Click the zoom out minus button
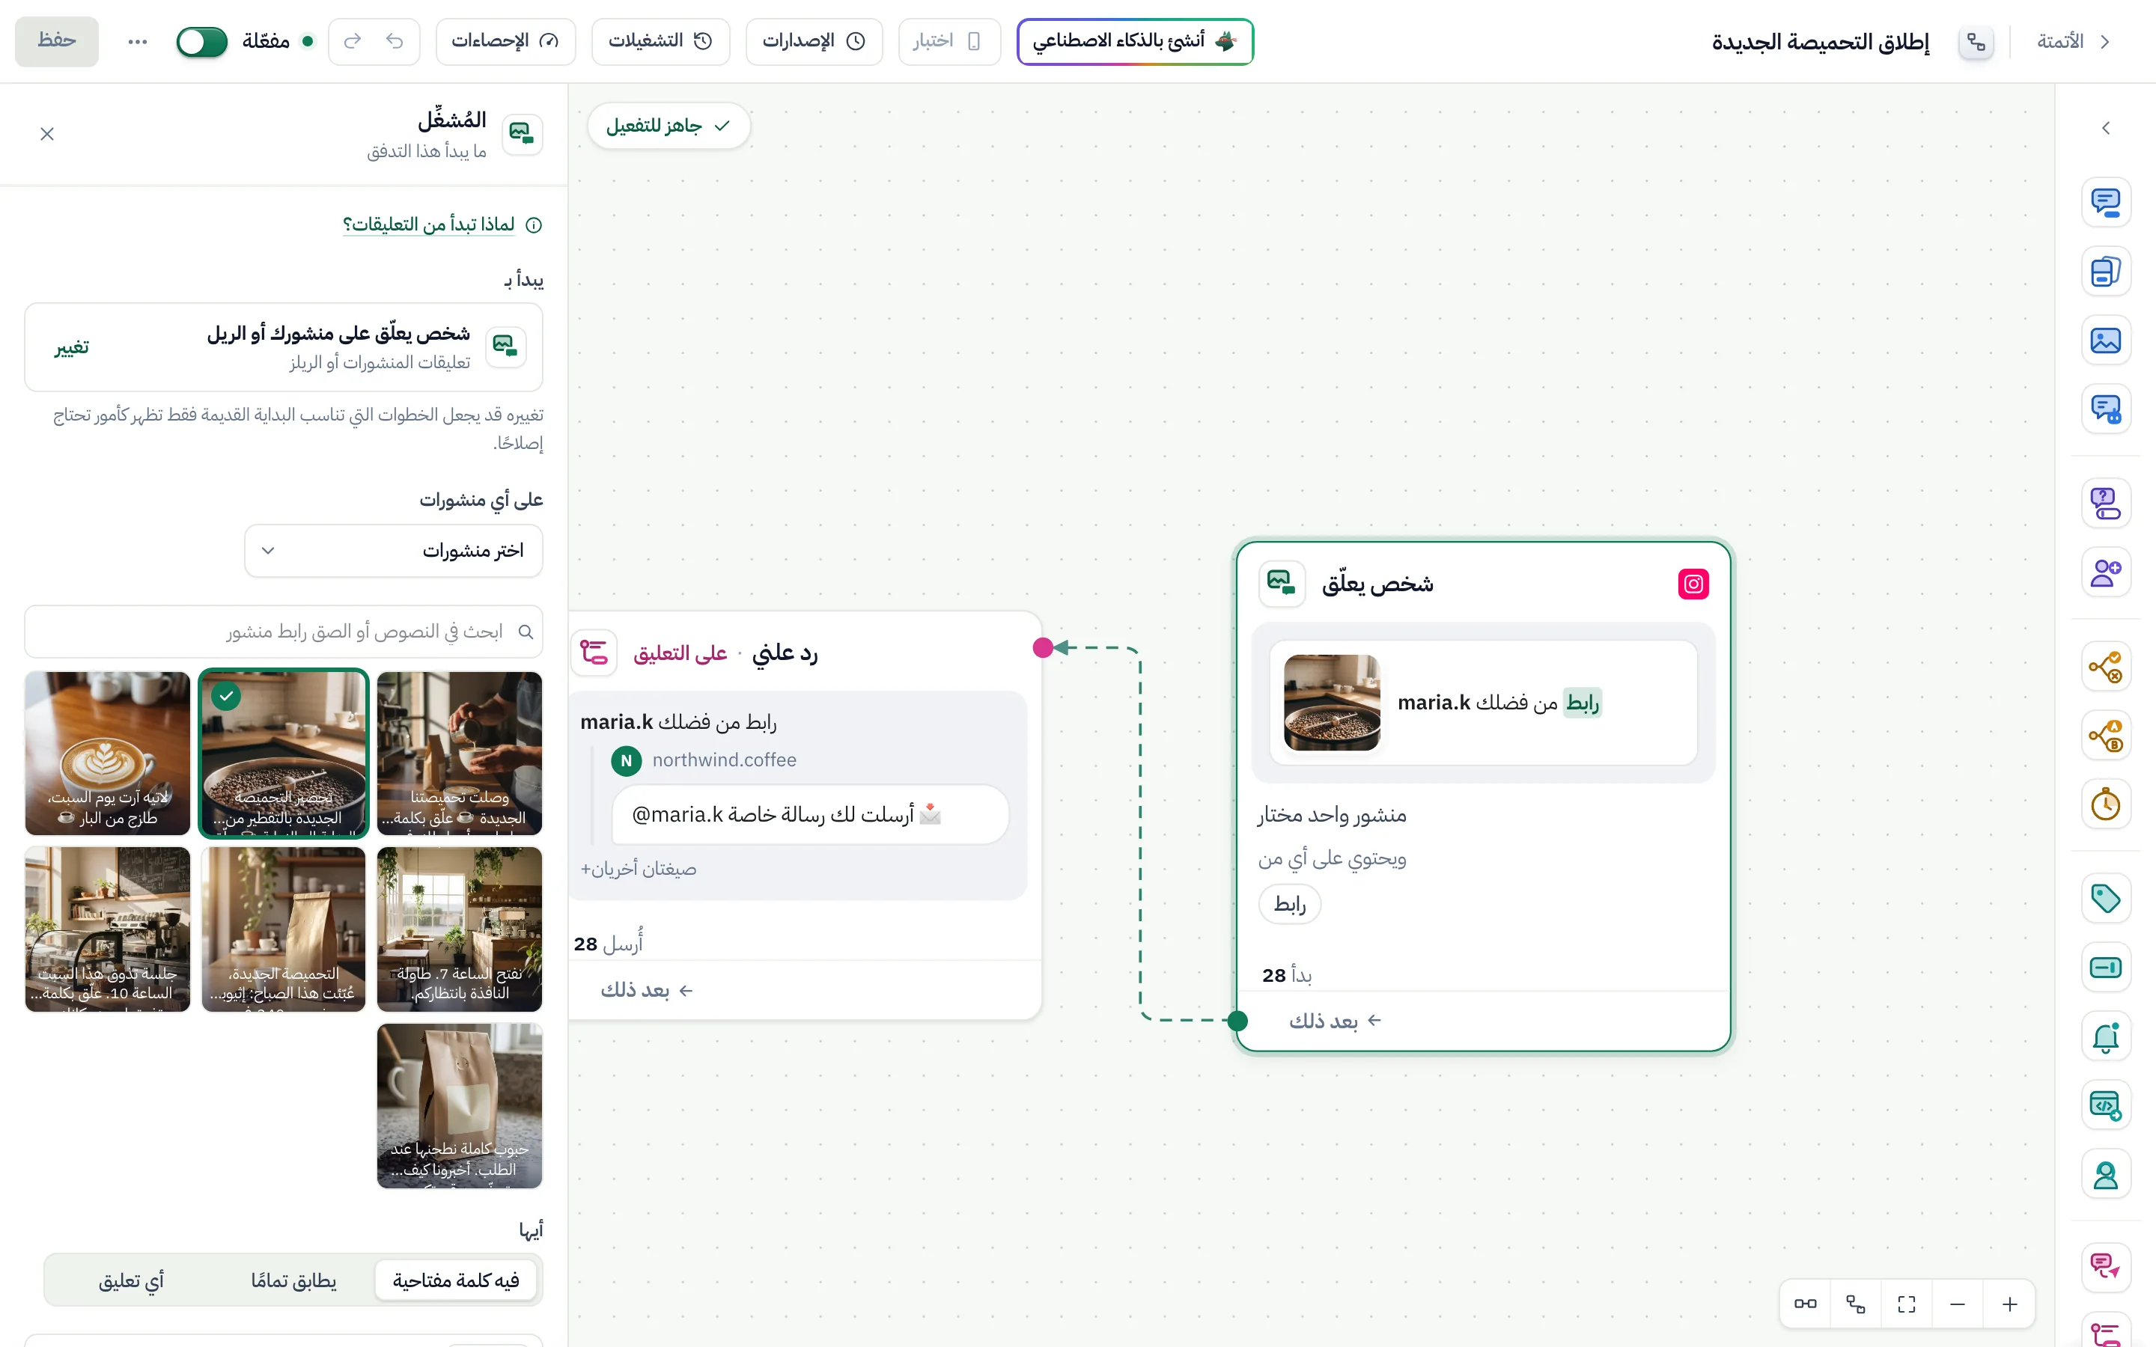This screenshot has width=2156, height=1347. 1958,1304
